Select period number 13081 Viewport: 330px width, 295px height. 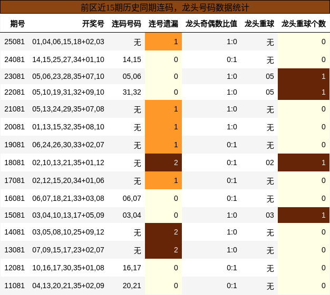(15, 250)
